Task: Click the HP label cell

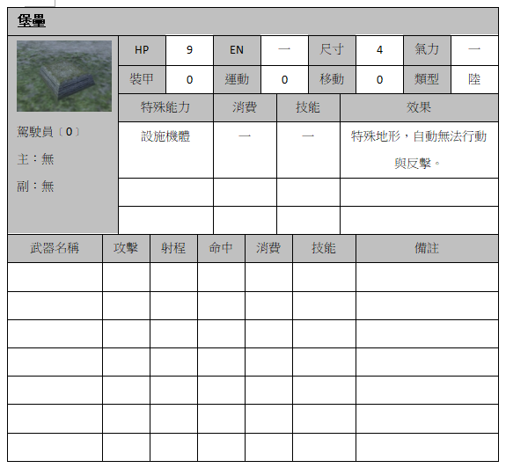Action: (x=142, y=50)
